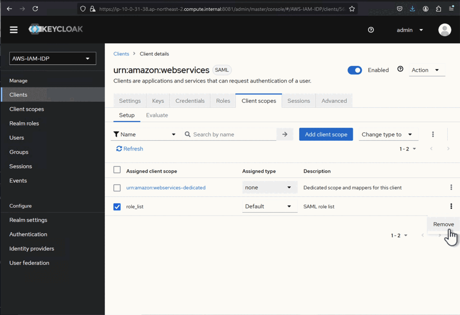The image size is (460, 315).
Task: Open the bottom 1-2 pagination dropdown
Action: point(399,235)
